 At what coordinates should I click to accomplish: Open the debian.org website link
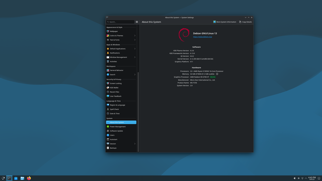point(203,37)
